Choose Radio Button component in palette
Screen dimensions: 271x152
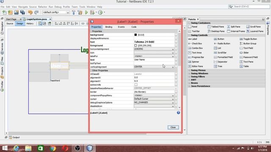click(222, 43)
